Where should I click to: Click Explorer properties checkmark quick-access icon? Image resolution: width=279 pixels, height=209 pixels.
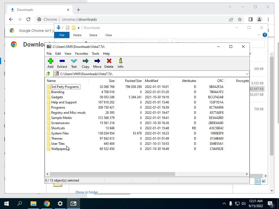(68, 28)
